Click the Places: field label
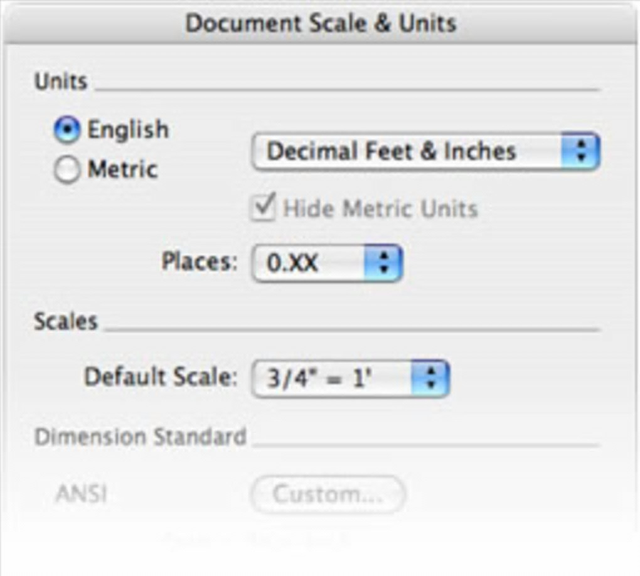The image size is (640, 576). (200, 262)
